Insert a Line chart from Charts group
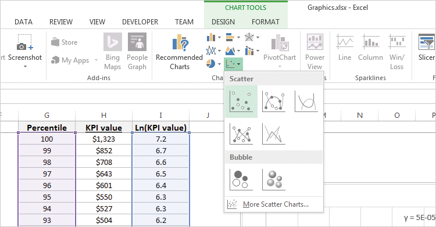This screenshot has width=436, height=227. [211, 51]
